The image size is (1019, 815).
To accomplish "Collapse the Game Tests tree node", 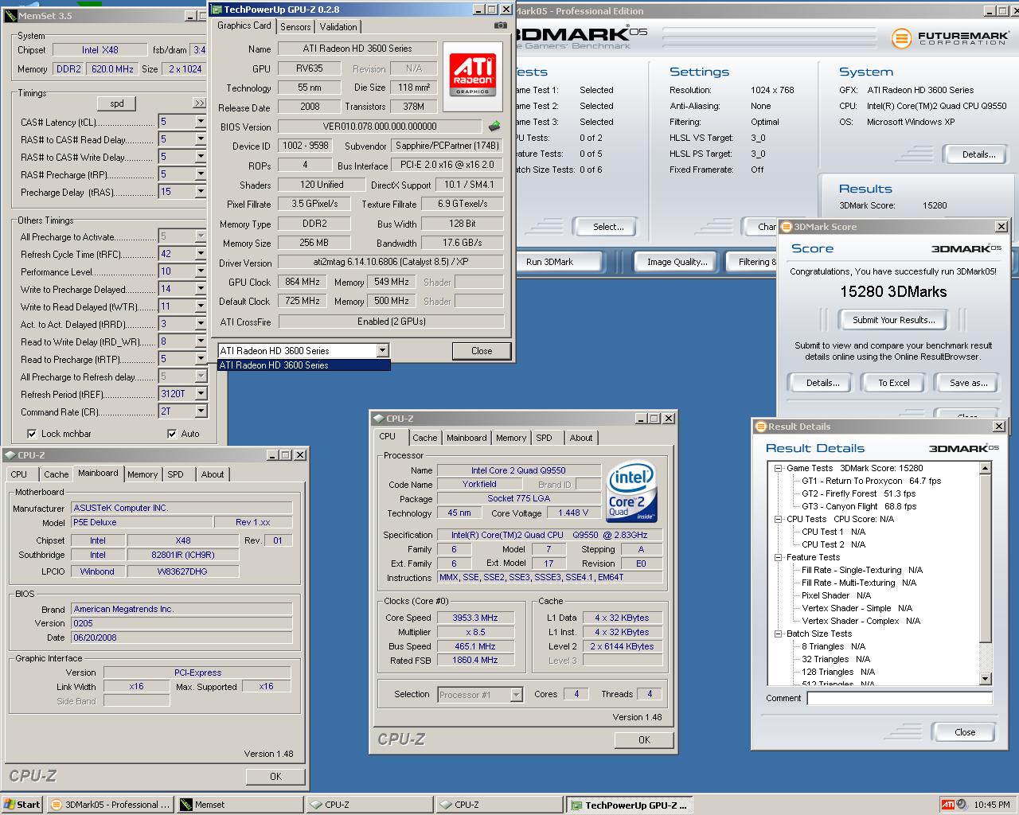I will click(x=778, y=468).
